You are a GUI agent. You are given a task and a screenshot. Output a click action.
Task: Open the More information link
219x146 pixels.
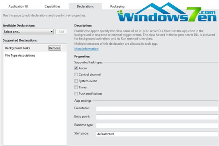(86, 49)
